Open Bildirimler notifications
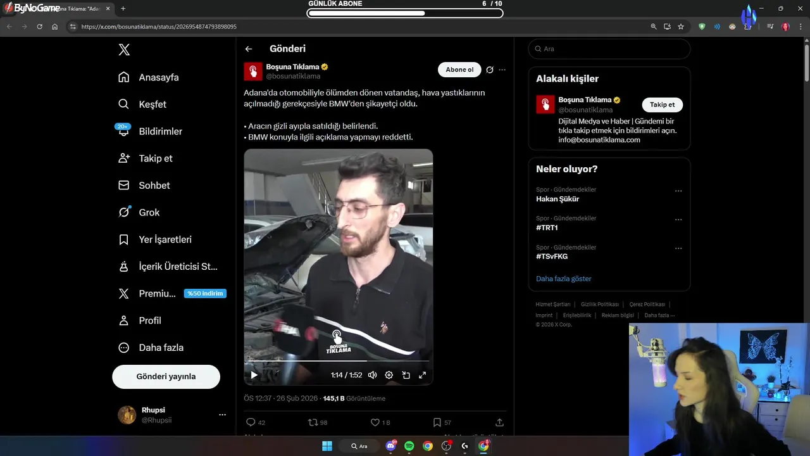 [150, 131]
